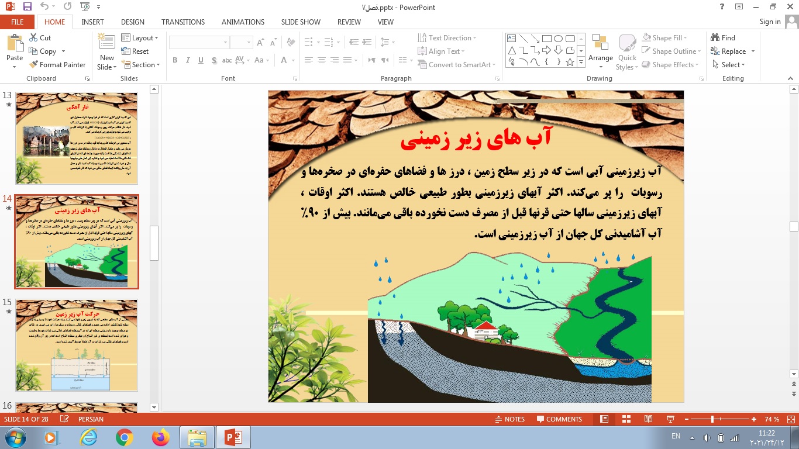Select slide 15 thumbnail

(x=77, y=345)
